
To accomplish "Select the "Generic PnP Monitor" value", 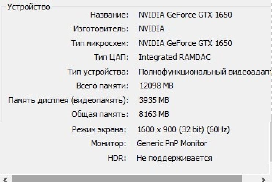I will coord(172,144).
